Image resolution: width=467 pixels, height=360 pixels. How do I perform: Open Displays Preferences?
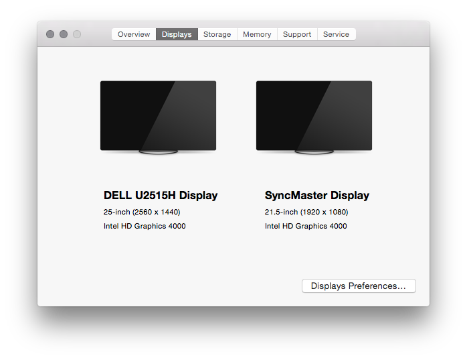[359, 286]
